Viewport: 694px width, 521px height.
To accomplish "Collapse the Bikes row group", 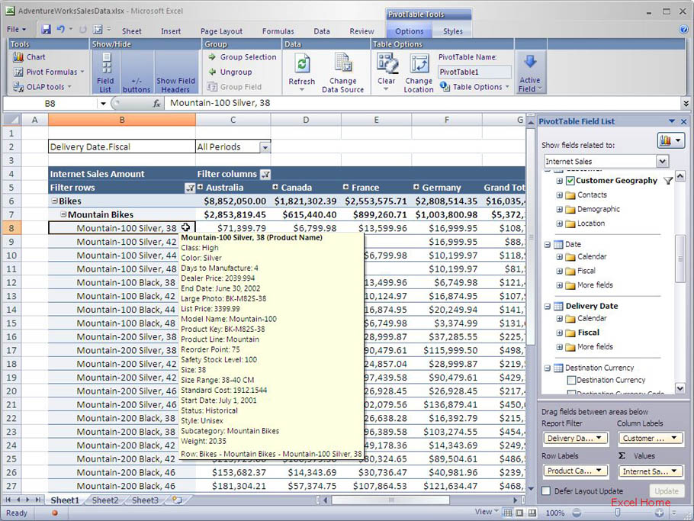I will 54,201.
